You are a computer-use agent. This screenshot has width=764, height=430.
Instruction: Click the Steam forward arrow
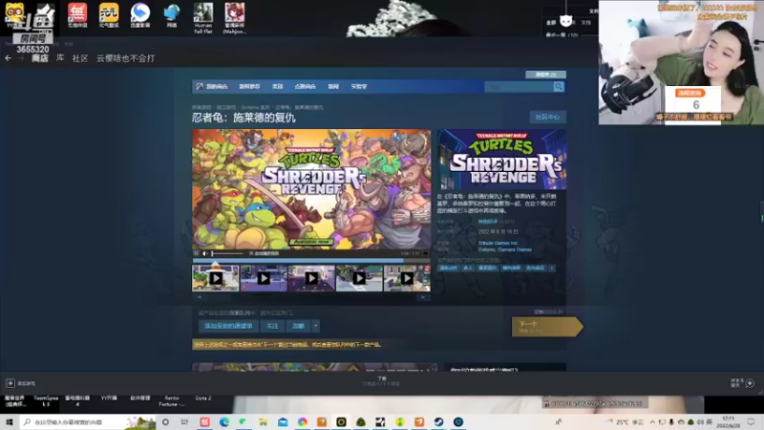tap(21, 58)
